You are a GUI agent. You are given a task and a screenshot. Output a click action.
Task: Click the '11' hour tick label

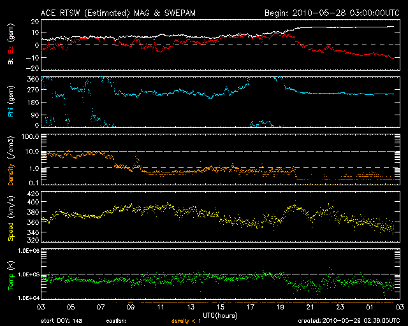pos(161,308)
